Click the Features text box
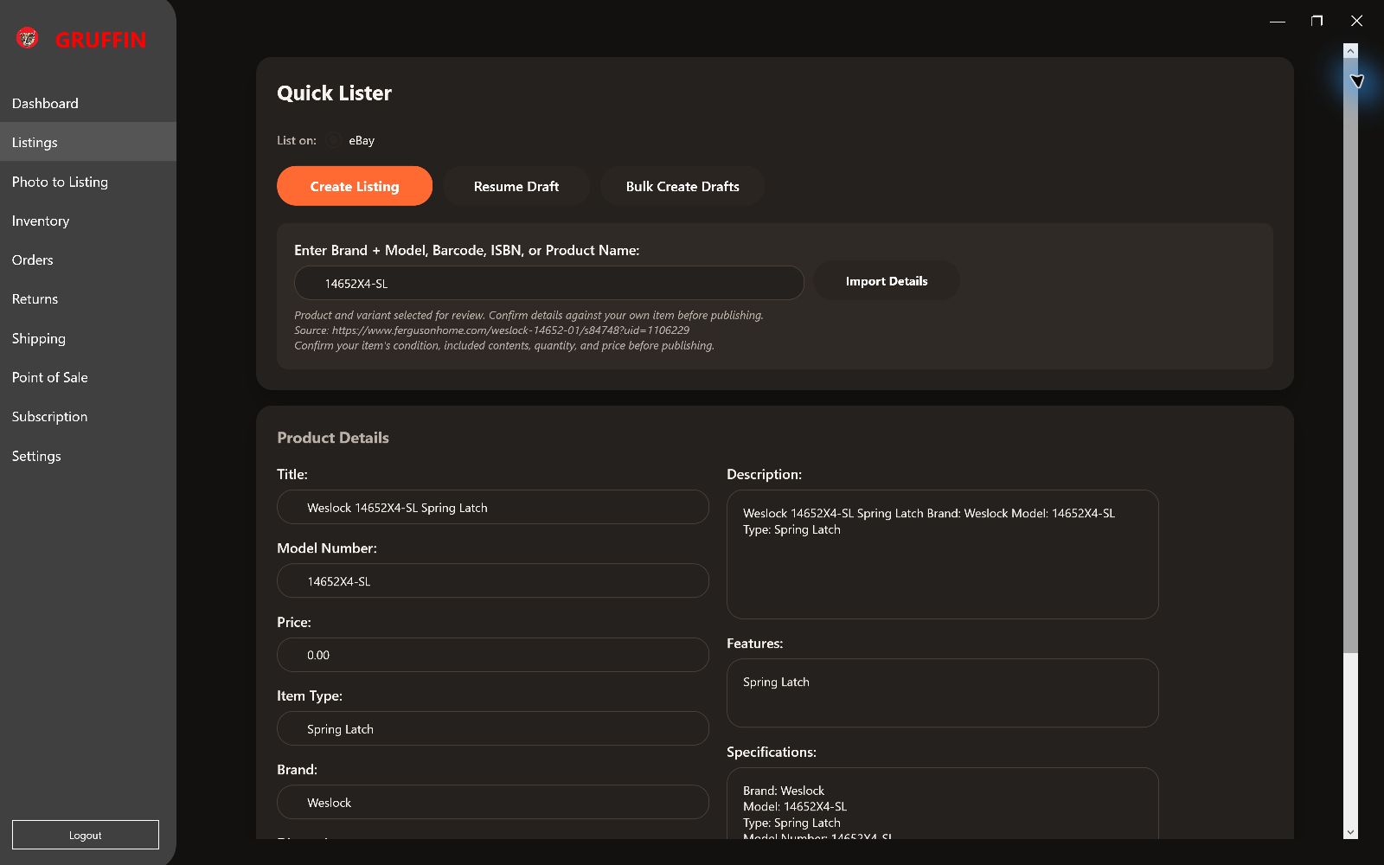The height and width of the screenshot is (865, 1384). (943, 693)
